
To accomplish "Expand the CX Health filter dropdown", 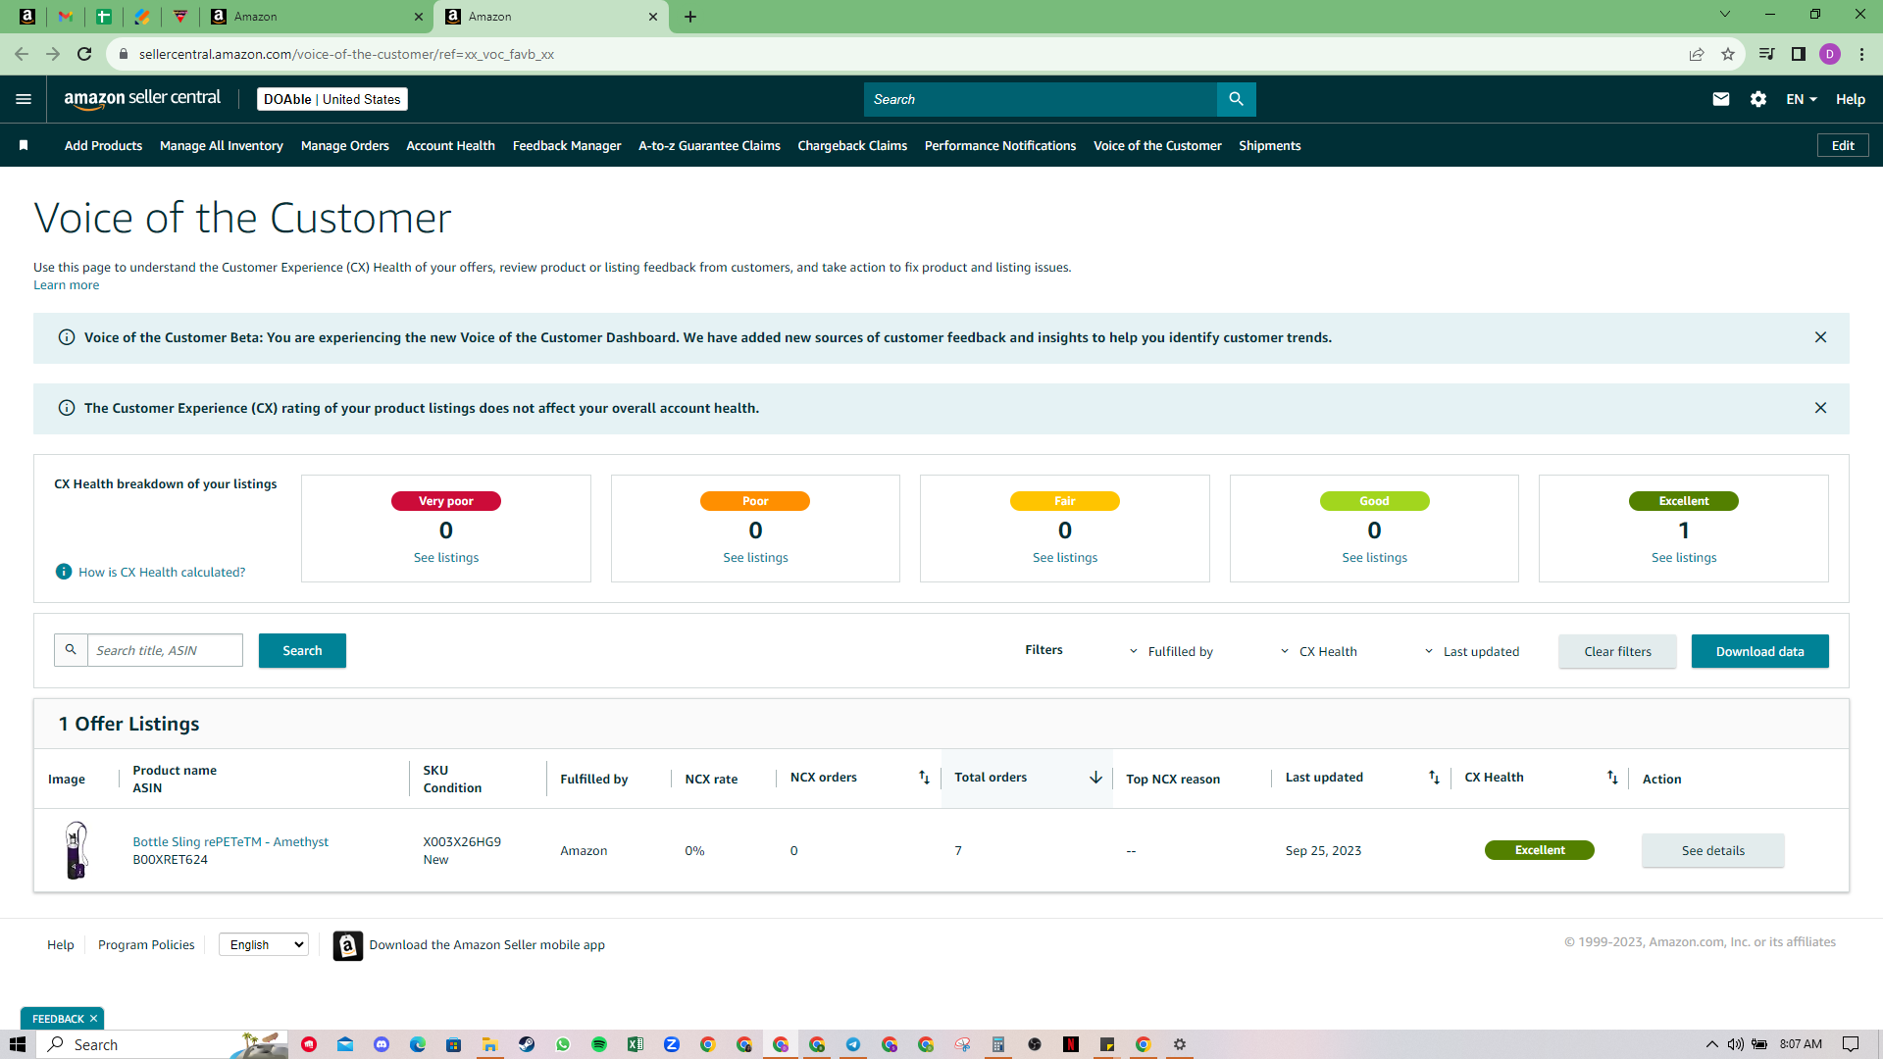I will click(x=1319, y=651).
